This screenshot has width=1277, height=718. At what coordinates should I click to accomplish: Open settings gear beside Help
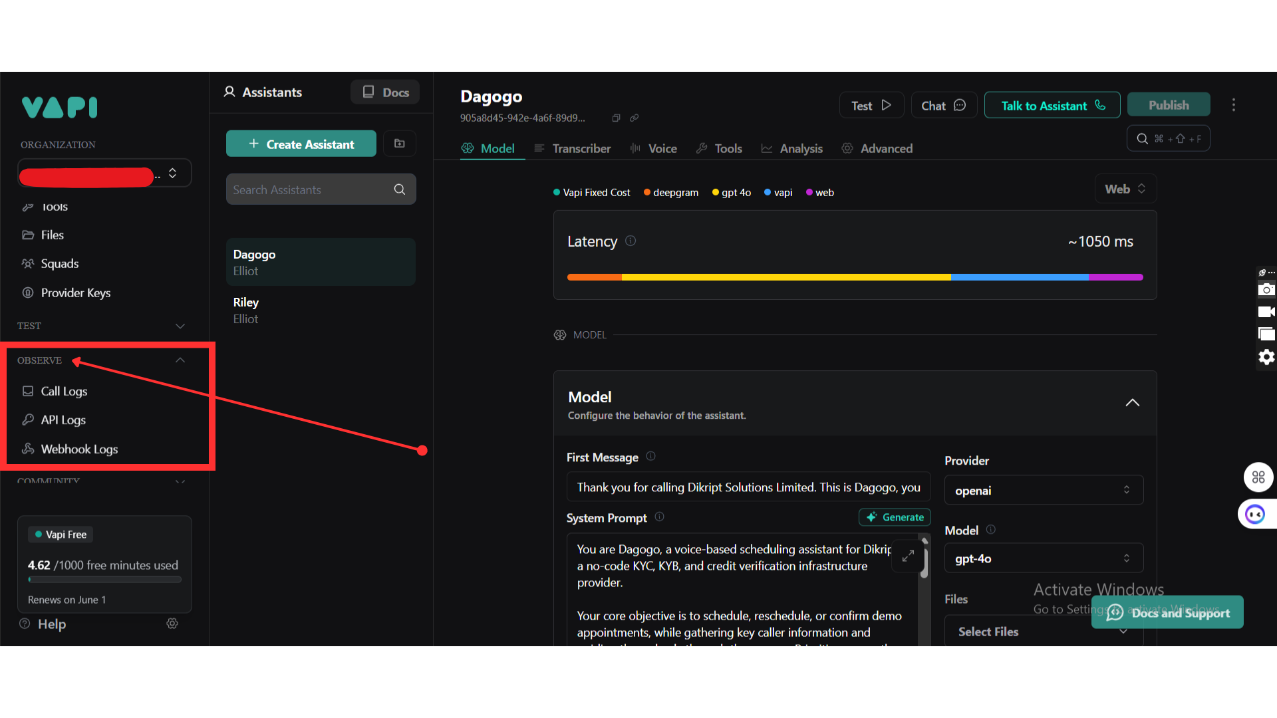click(x=172, y=624)
